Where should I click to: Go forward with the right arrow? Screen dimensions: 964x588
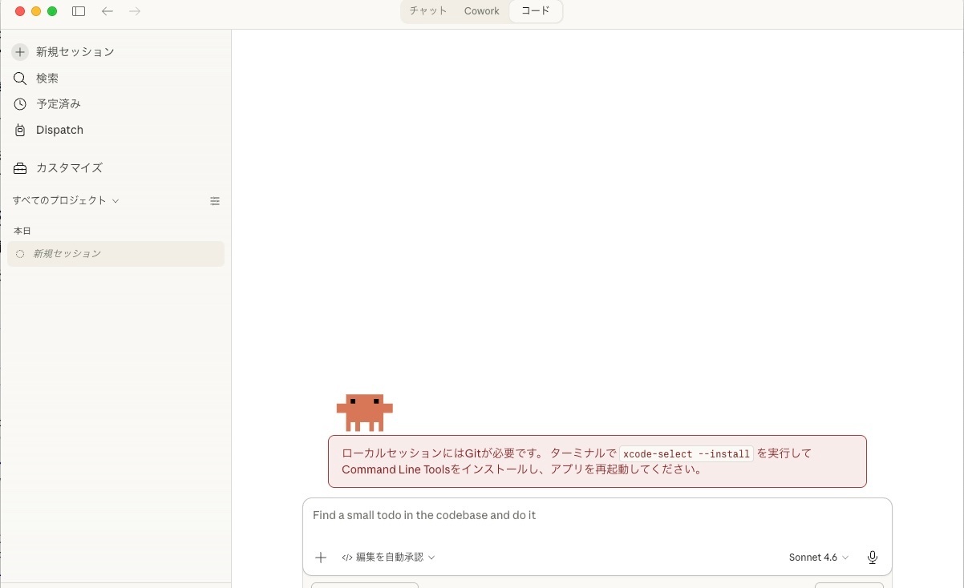click(135, 11)
